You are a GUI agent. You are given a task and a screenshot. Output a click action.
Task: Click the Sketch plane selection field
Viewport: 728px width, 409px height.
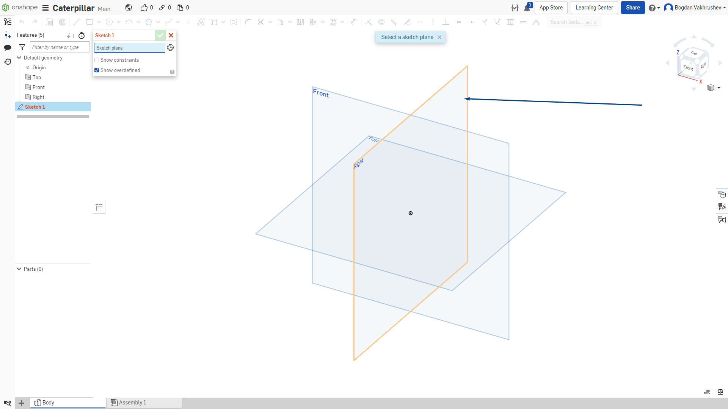point(130,48)
